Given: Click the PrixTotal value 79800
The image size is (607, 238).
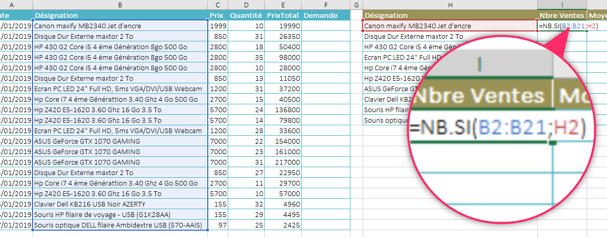Looking at the screenshot, I should pos(283,120).
